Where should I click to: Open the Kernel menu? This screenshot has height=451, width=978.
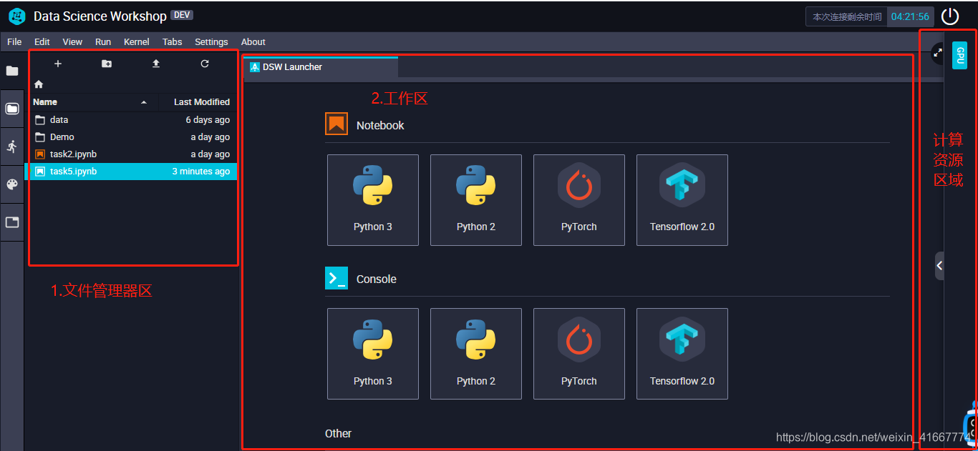tap(137, 42)
